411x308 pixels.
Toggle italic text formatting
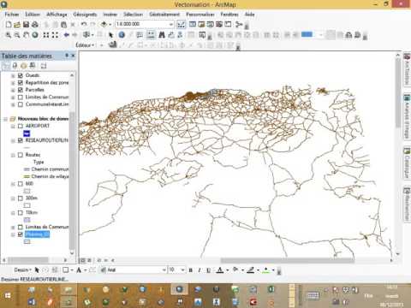click(200, 270)
